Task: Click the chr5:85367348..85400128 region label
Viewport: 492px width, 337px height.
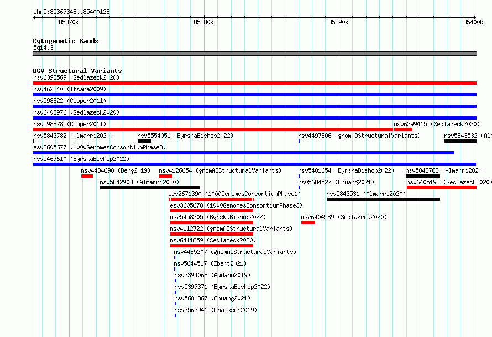Action: tap(71, 12)
